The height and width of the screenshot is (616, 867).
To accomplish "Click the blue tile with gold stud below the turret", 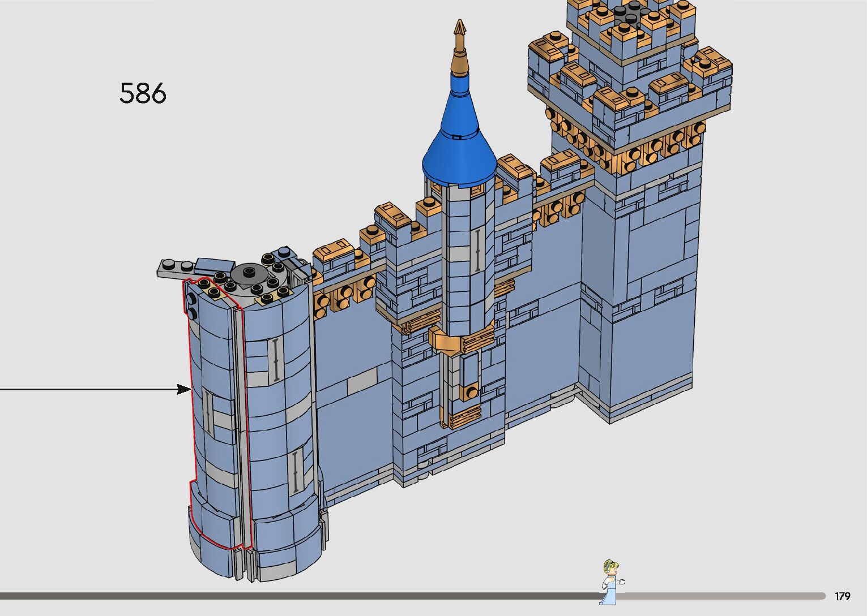I will (x=469, y=377).
